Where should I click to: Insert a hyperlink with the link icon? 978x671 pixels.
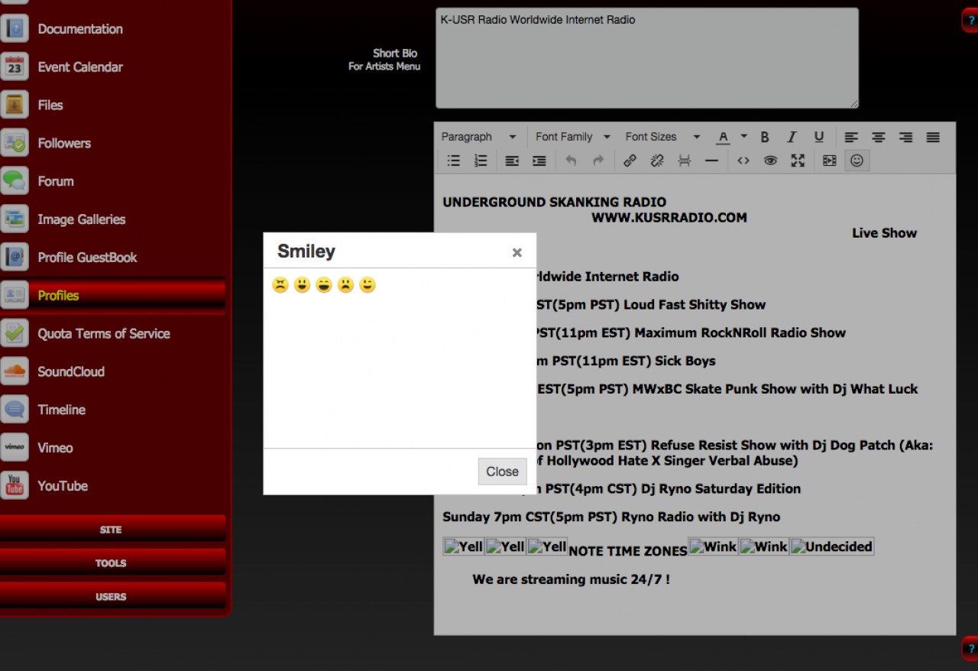click(630, 160)
